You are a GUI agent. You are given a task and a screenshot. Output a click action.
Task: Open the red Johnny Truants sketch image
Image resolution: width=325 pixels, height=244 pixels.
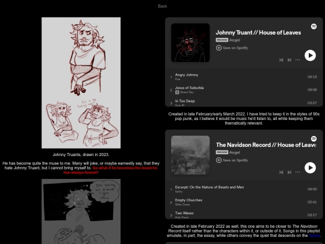tap(81, 83)
